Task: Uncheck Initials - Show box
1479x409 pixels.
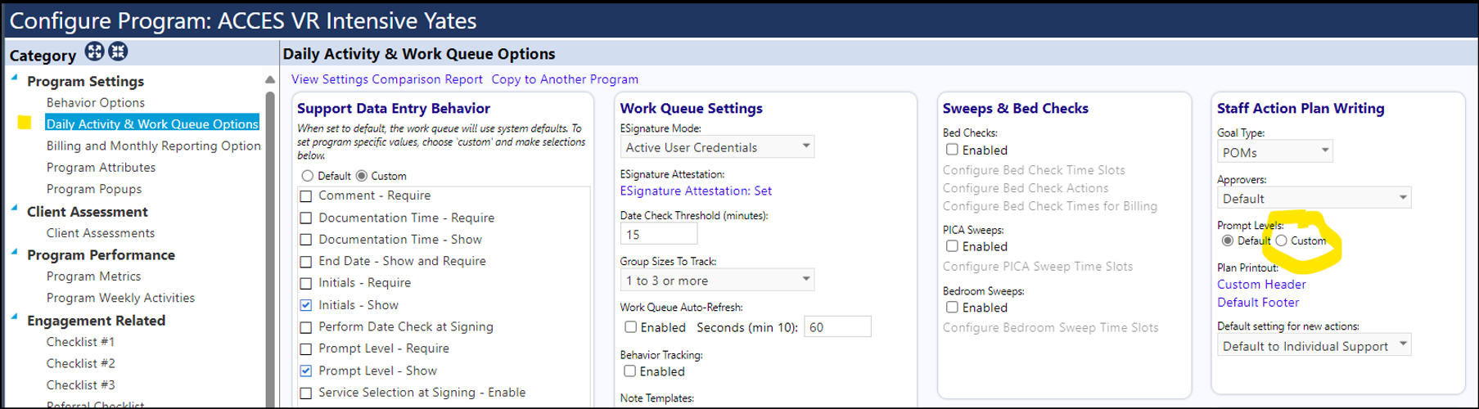Action: point(306,305)
